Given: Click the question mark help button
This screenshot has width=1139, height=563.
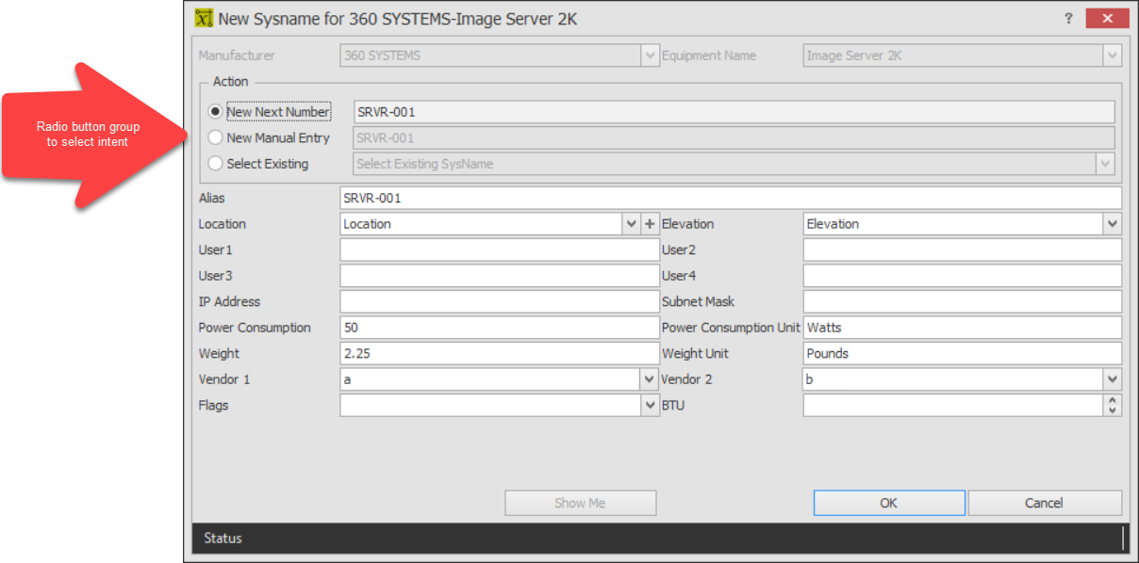Looking at the screenshot, I should tap(1068, 18).
